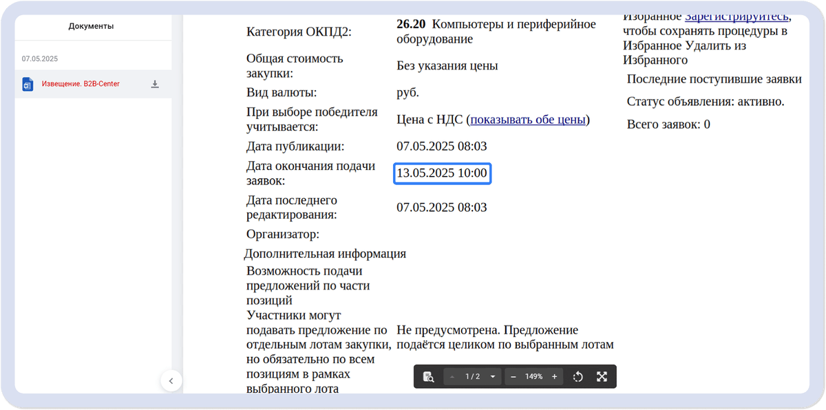Screen dimensions: 826x410
Task: Click the document file type icon
Action: point(28,84)
